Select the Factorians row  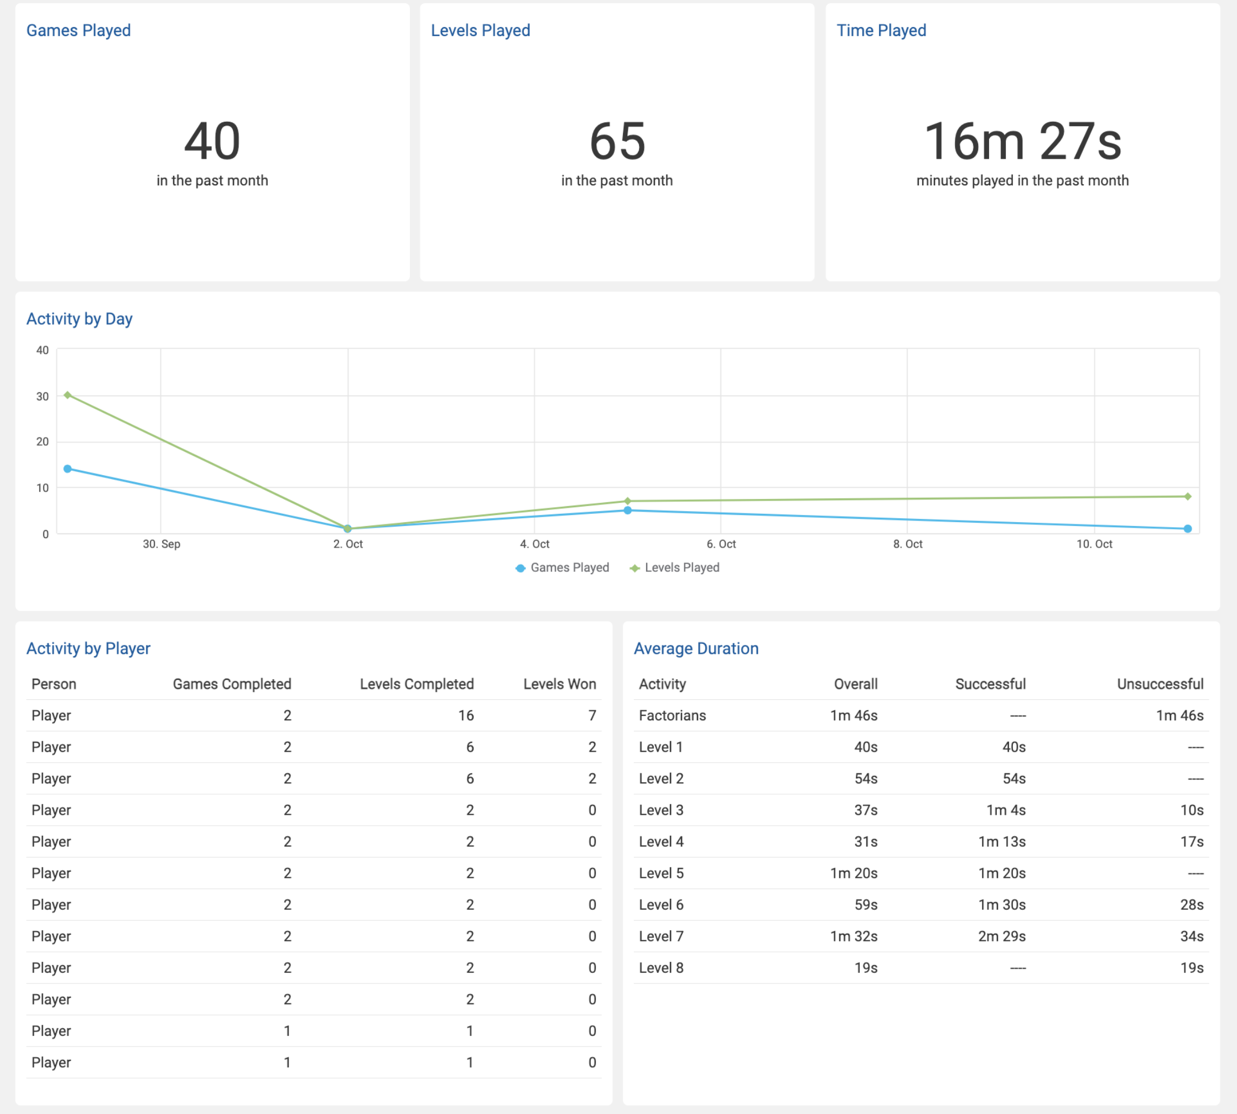(x=921, y=716)
